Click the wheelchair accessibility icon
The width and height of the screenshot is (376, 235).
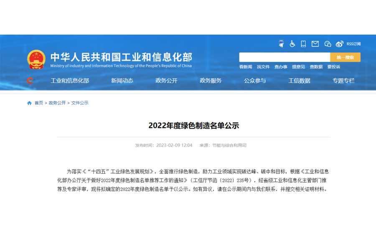click(292, 43)
